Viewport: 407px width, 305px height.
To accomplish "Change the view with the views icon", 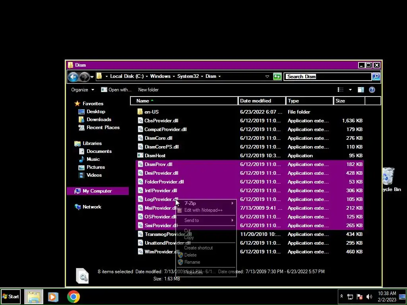I will (x=341, y=90).
